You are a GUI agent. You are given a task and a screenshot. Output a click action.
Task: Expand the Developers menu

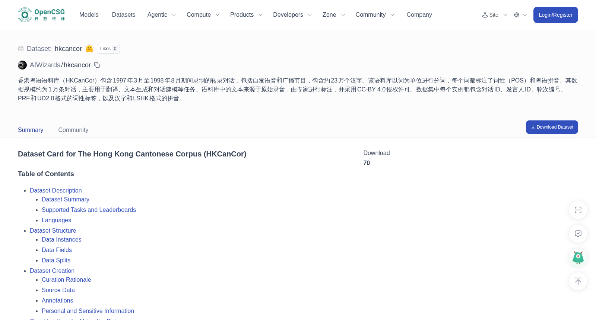pyautogui.click(x=292, y=15)
